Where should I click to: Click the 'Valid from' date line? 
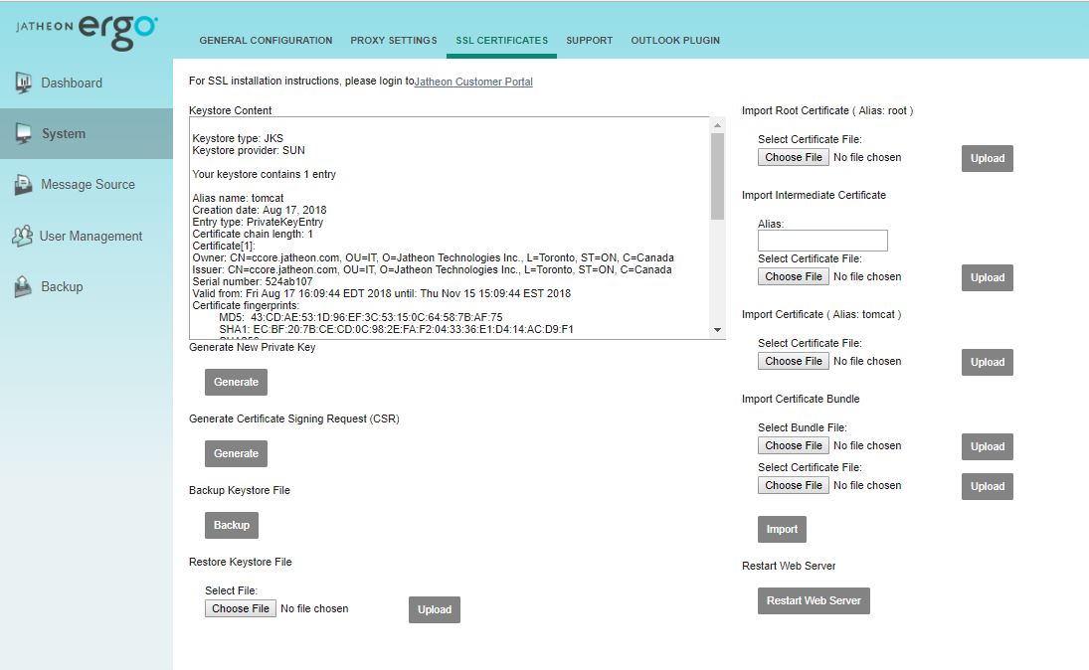(381, 293)
